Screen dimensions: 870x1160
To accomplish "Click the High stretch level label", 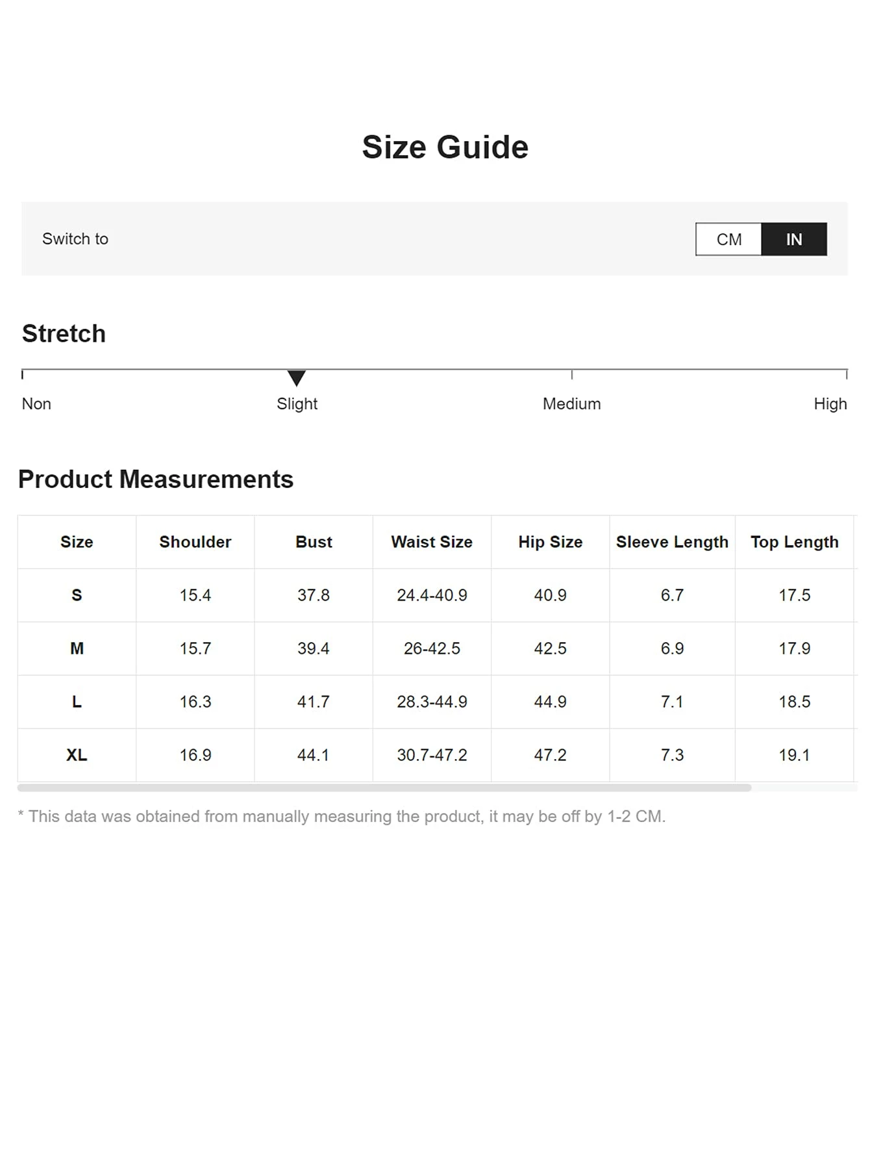I will [830, 404].
